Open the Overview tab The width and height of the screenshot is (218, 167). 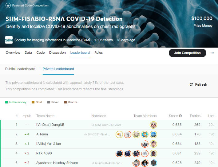pos(13,52)
